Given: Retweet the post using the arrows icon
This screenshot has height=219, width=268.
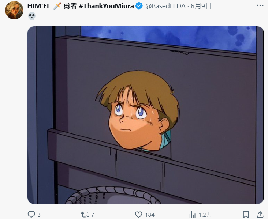Looking at the screenshot, I should pos(85,215).
